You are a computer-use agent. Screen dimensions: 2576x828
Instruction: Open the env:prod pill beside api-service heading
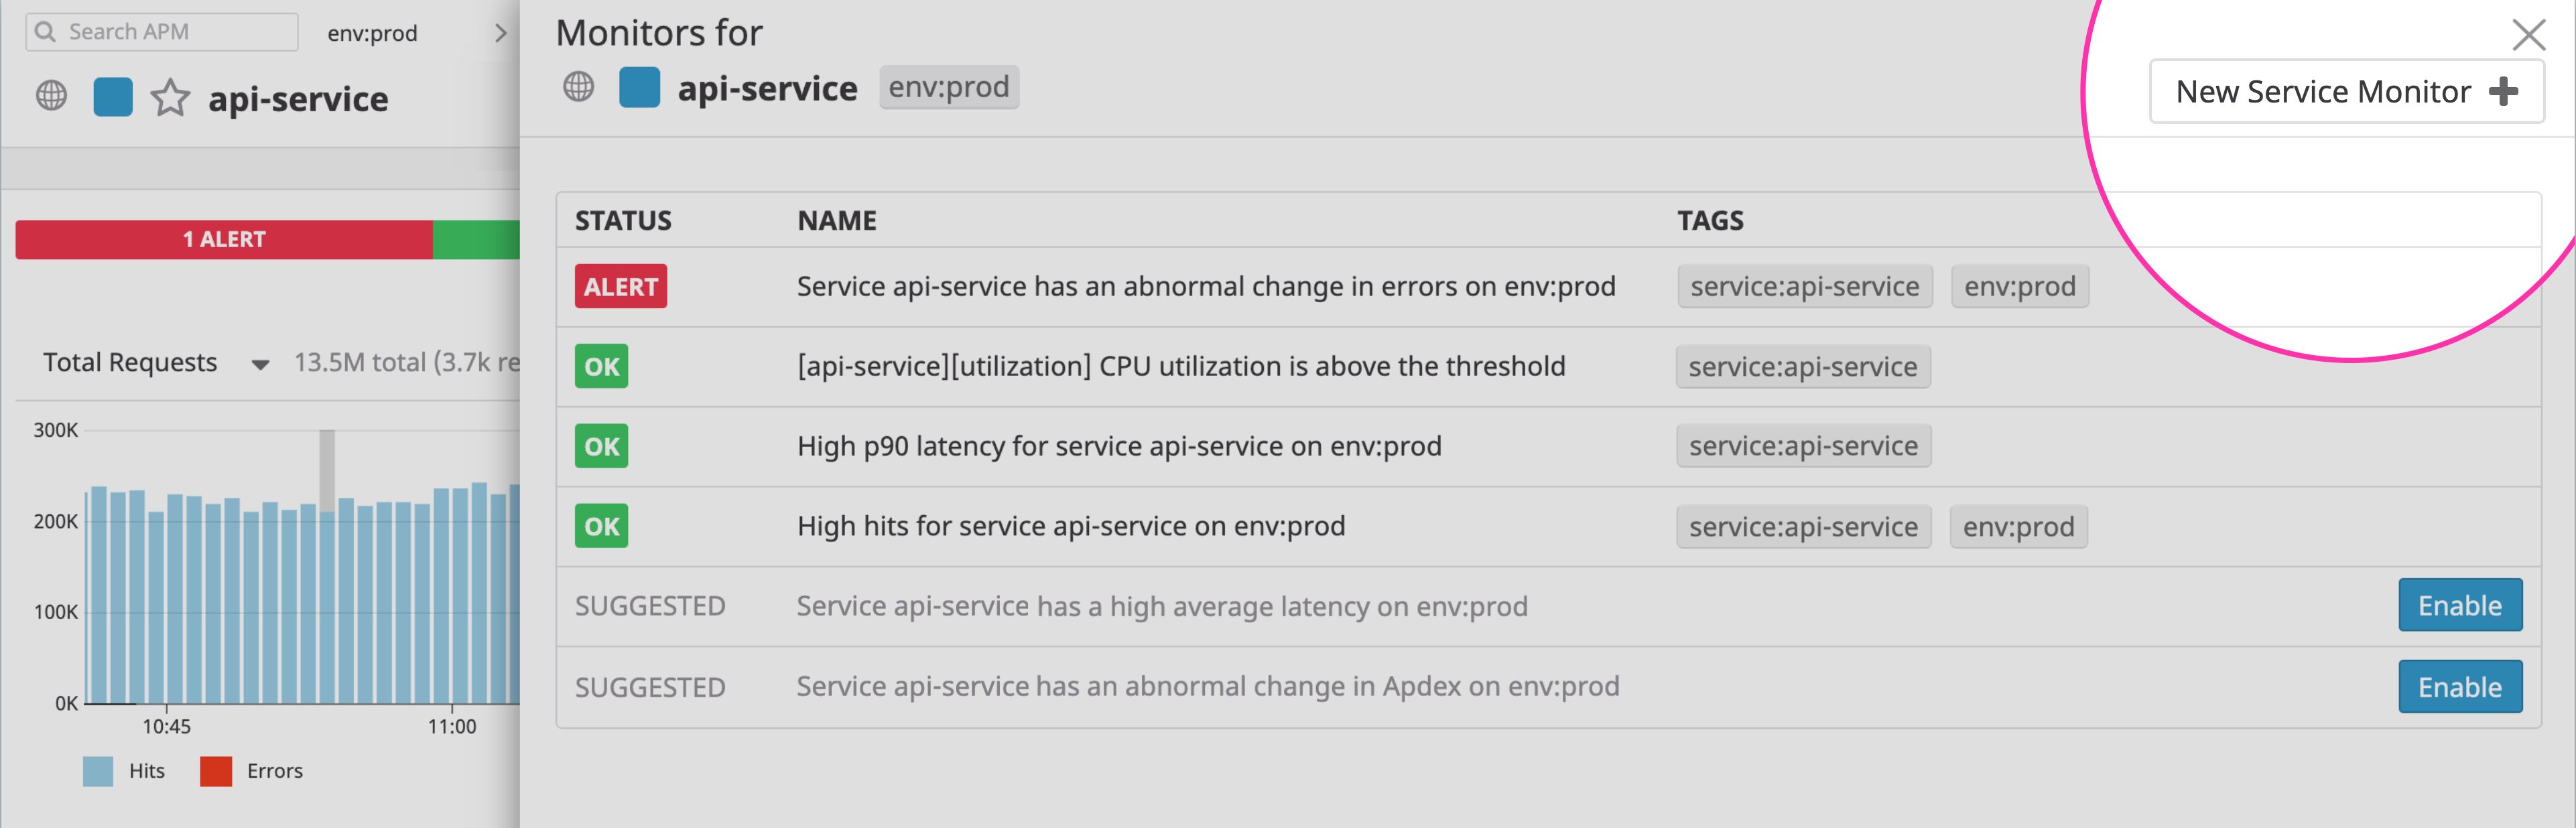pos(948,87)
